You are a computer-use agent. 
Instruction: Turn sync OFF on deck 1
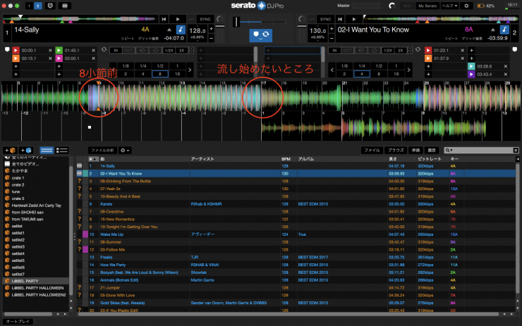(191, 19)
